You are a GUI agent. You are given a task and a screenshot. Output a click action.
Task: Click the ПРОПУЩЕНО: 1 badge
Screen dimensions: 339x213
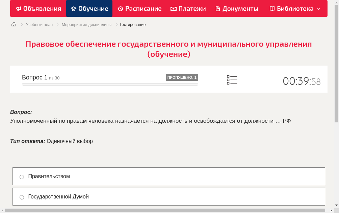pos(182,77)
